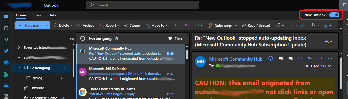The image size is (348, 99).
Task: Sweep messages with the broom button
Action: click(132, 25)
